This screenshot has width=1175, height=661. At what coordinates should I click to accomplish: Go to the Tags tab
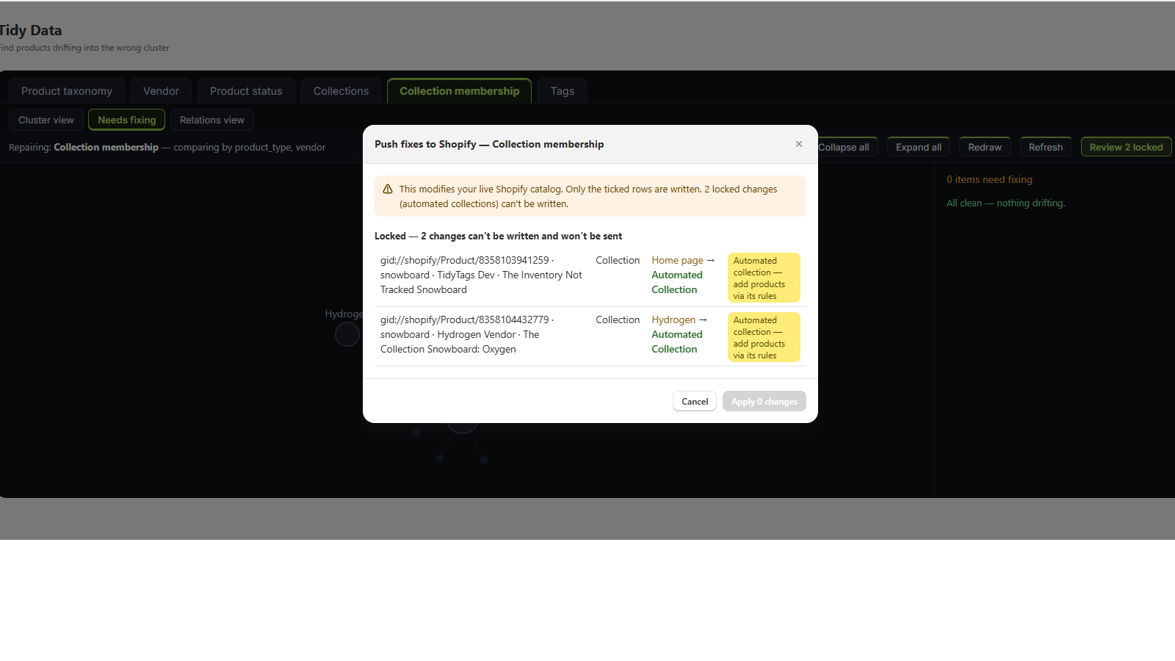[563, 91]
